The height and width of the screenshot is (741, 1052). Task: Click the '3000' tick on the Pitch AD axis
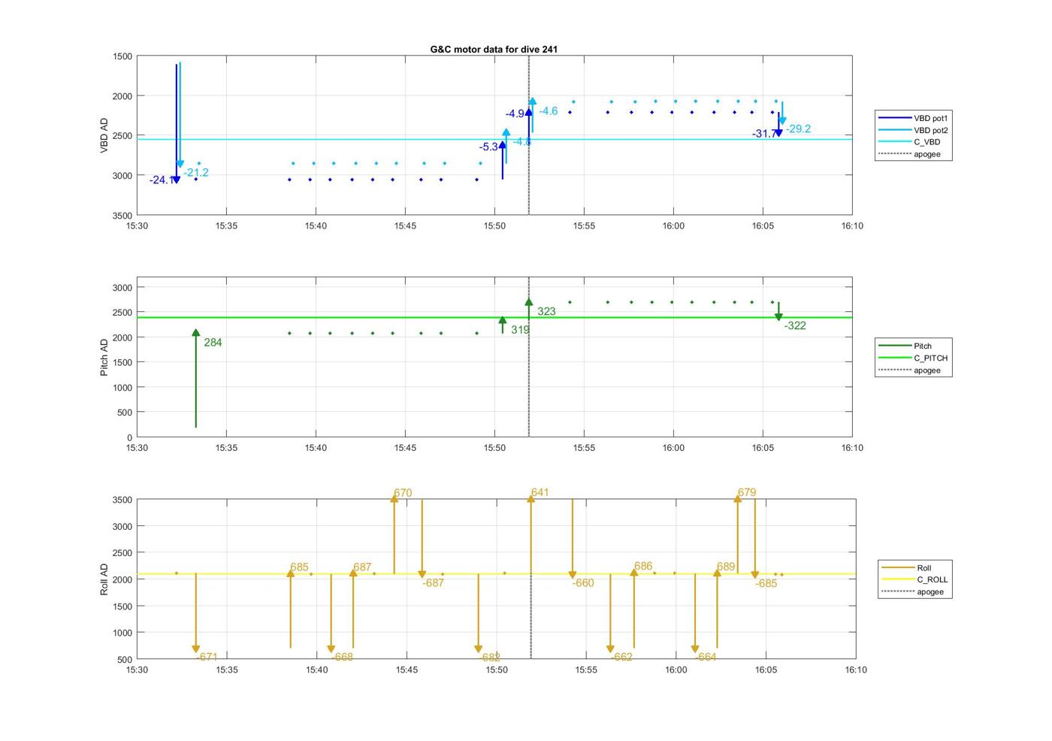pos(122,288)
